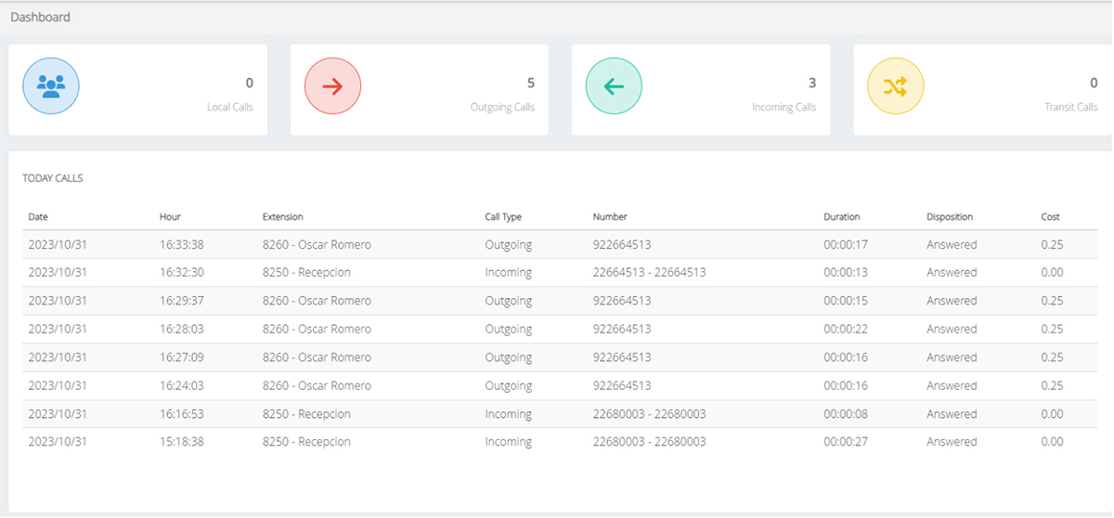1114x518 pixels.
Task: Click the number in the 16:24:03 row
Action: (622, 385)
